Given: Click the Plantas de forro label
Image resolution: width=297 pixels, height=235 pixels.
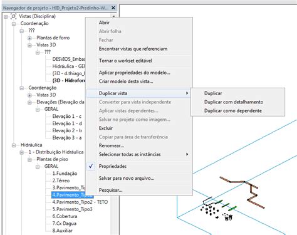Looking at the screenshot, I should (x=53, y=38).
